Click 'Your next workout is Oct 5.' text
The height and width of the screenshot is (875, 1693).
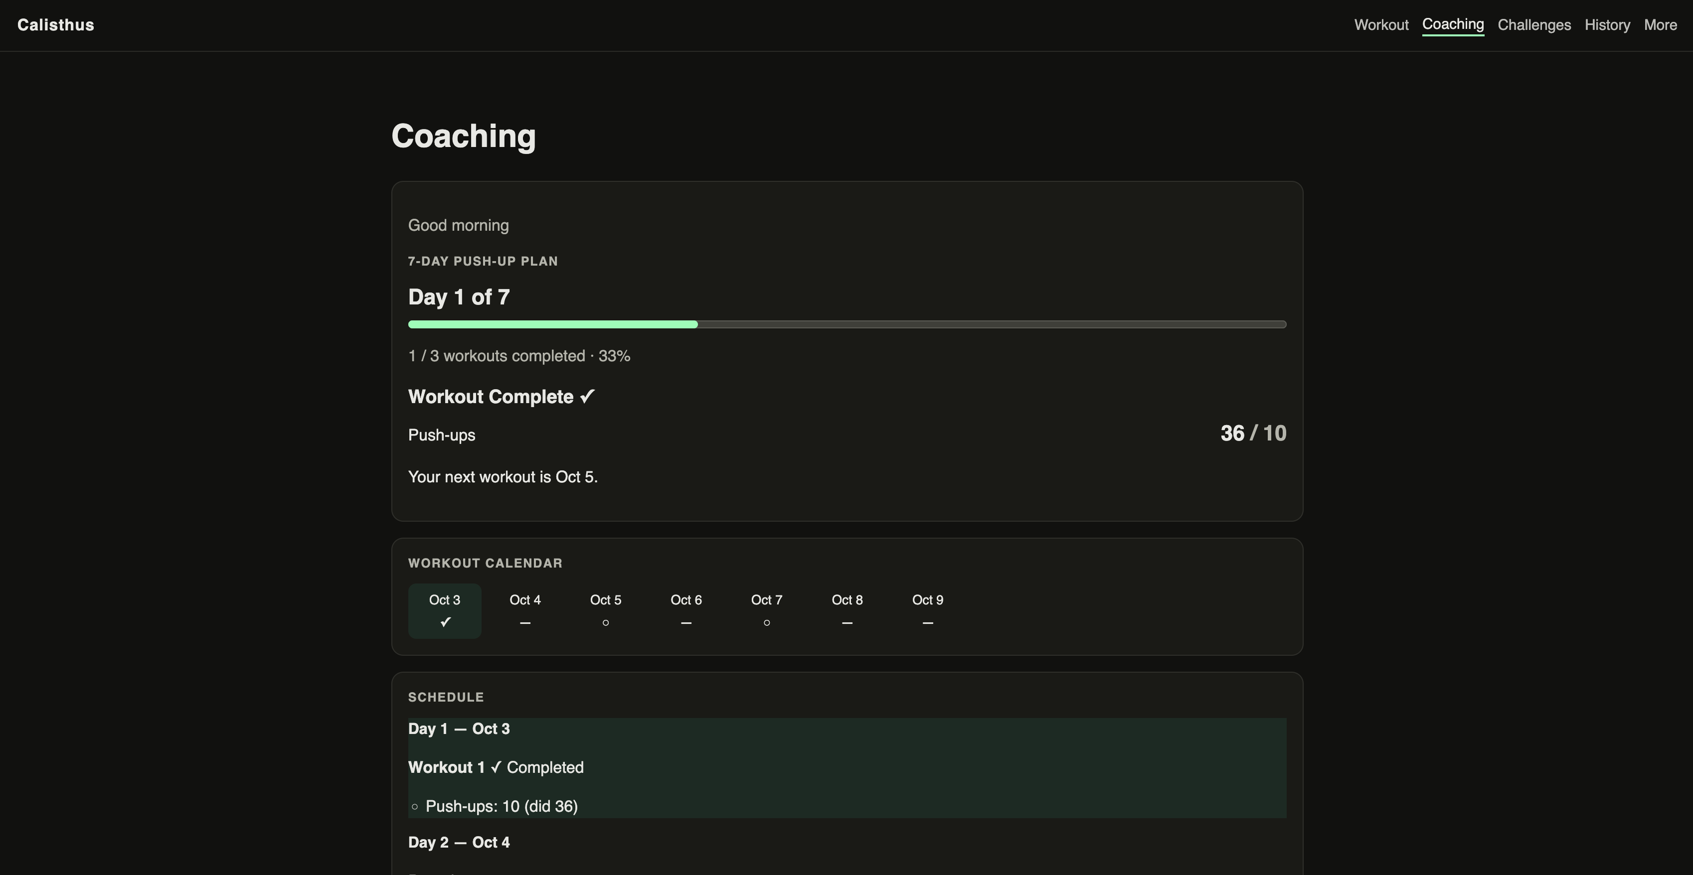click(503, 477)
